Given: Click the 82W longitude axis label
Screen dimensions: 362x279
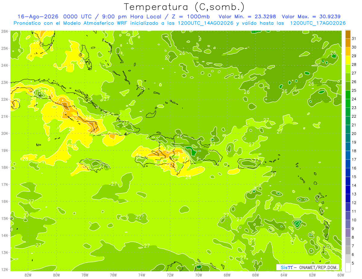Looking at the screenshot, I should (x=28, y=274).
